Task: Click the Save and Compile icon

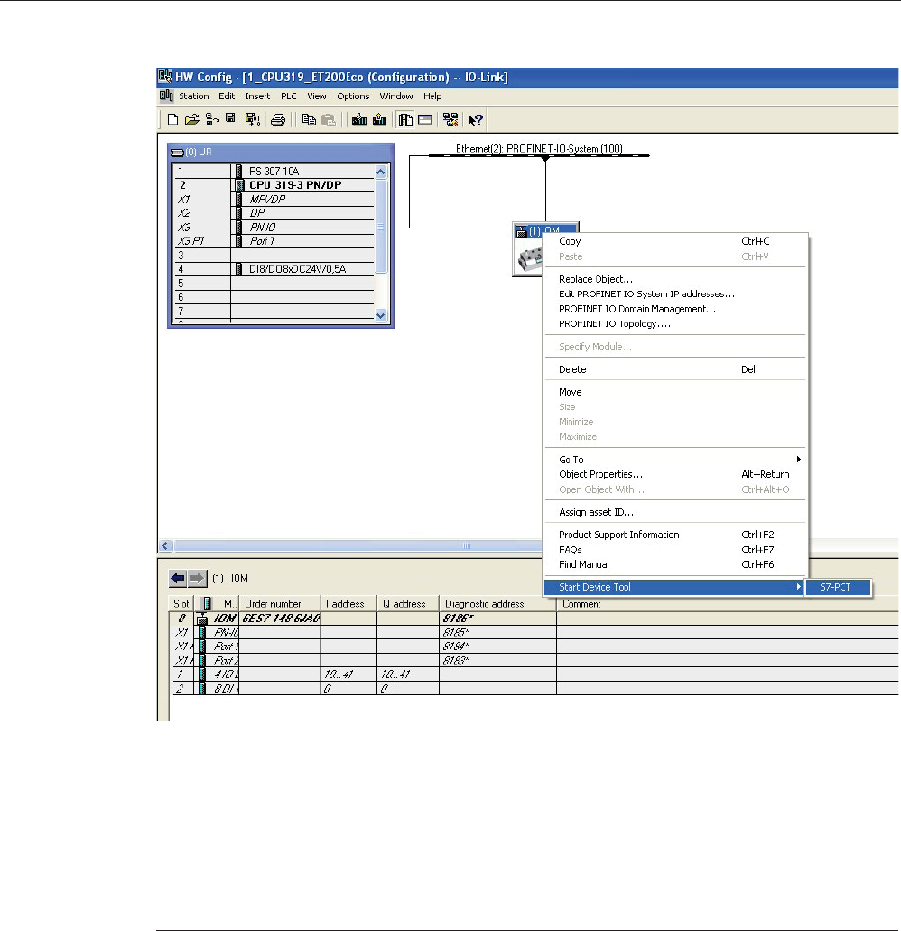Action: pos(252,119)
